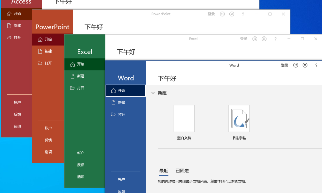Select 开始 home icon in Excel sidebar
The image size is (322, 193).
pyautogui.click(x=73, y=64)
